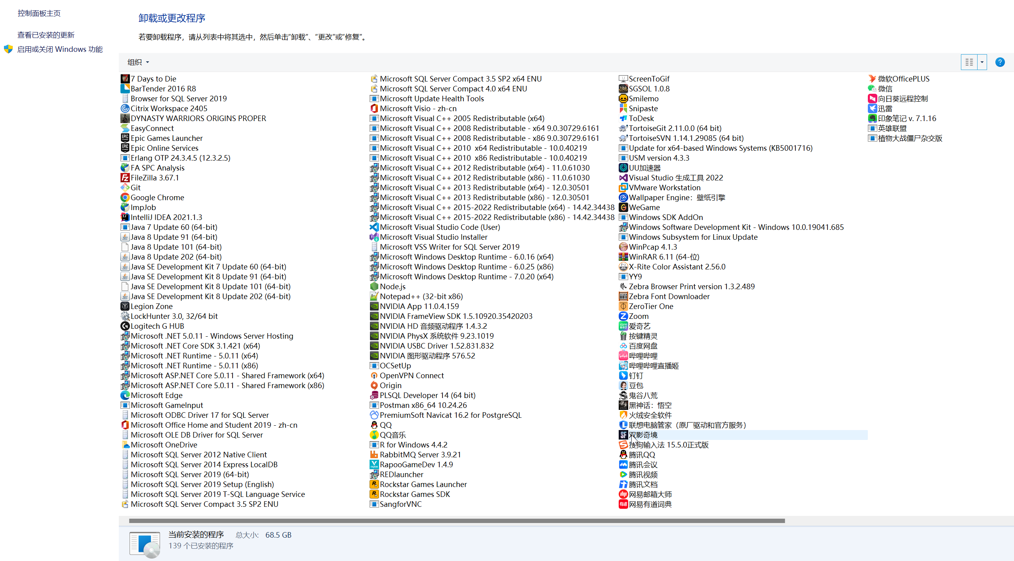Click the change view button
This screenshot has height=561, width=1014.
tap(969, 62)
